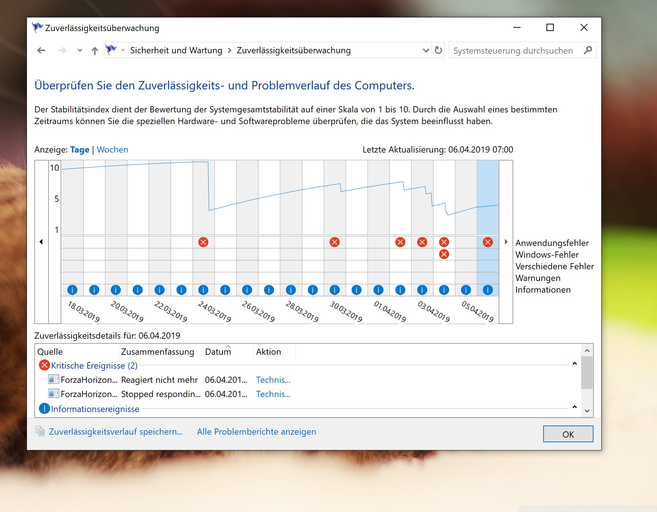
Task: Click the details list scroll-up arrow
Action: tap(587, 351)
